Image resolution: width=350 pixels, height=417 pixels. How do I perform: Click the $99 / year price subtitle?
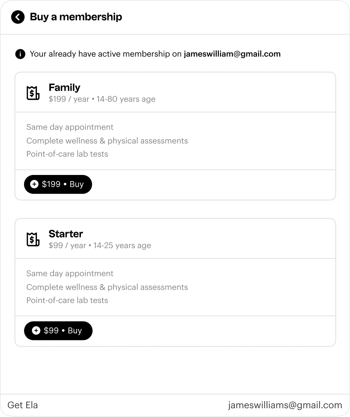(67, 245)
